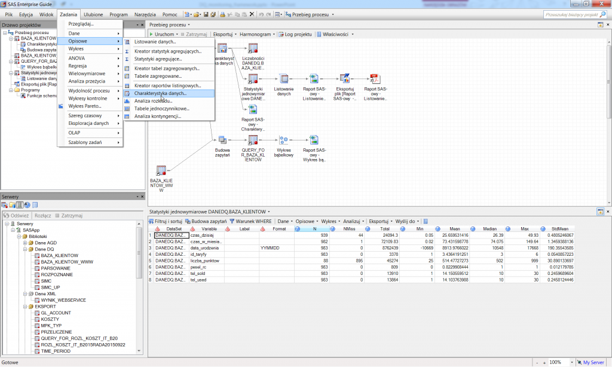Expand the Dane AGD library
Screen dimensions: 612x367
point(25,243)
